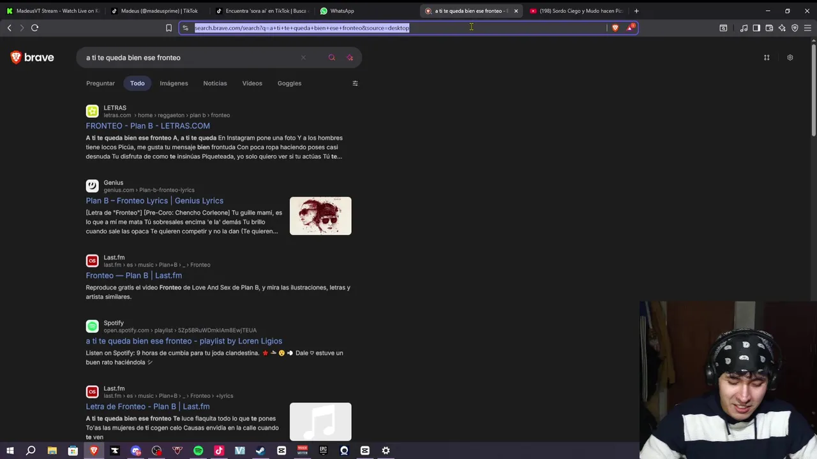Open 'FRONTEO - Plan B - LETRAS.COM' result

click(147, 126)
